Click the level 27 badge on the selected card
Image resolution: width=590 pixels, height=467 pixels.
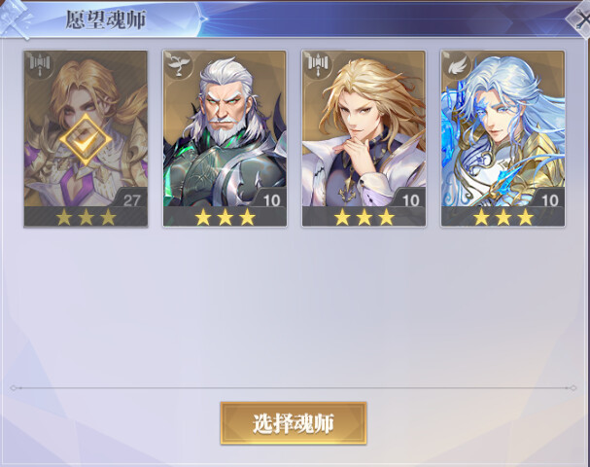coord(131,198)
